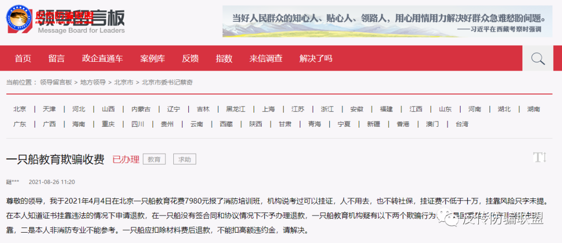
Task: Click the 求助 tag button
Action: 185,159
